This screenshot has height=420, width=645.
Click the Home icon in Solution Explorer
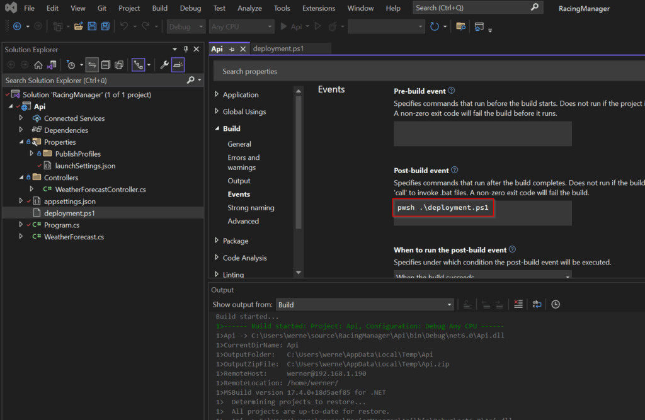tap(38, 65)
